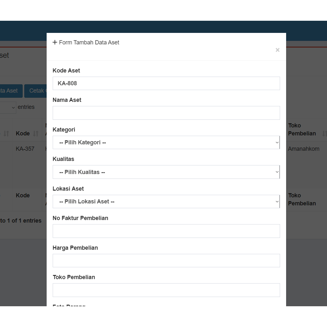Viewport: 327px width, 327px height.
Task: Click the Kode Aset field with KA-808
Action: [166, 83]
